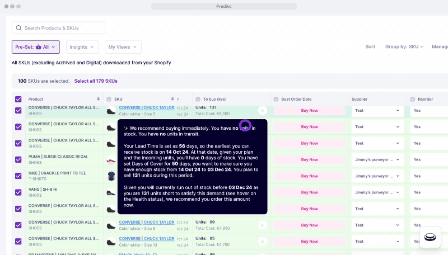Screen dimensions: 448x255
Task: Click the sparkle icon next to Units 95
Action: tap(262, 242)
